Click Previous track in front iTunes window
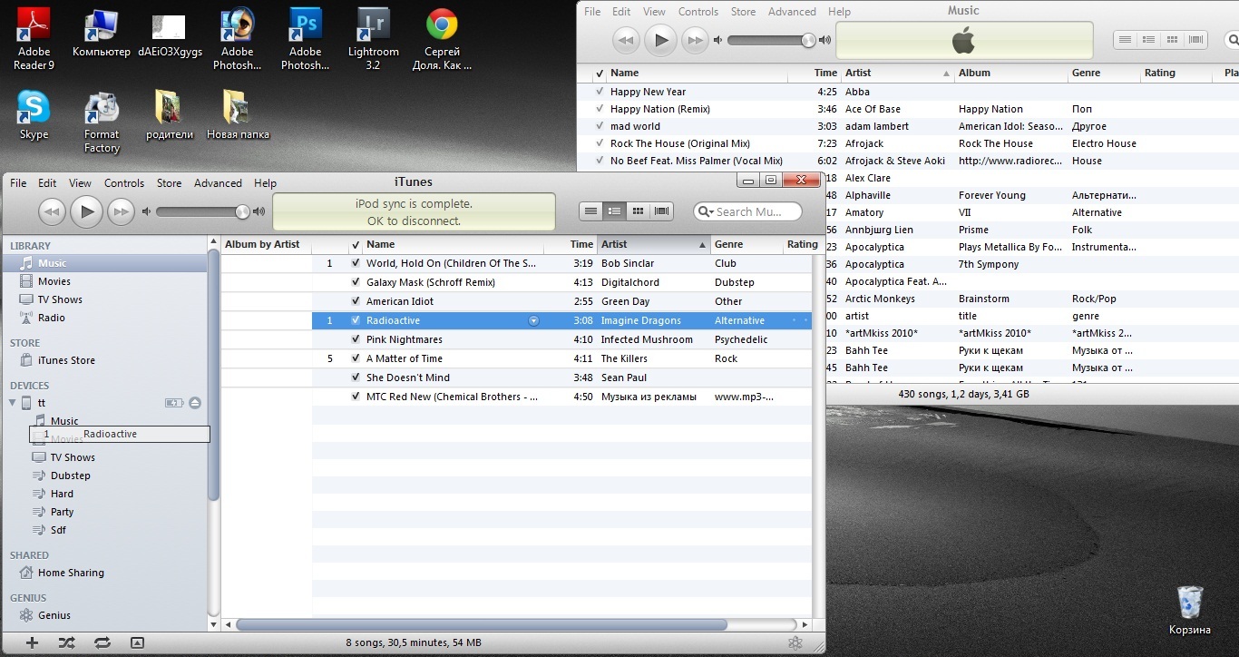The width and height of the screenshot is (1239, 657). [52, 211]
